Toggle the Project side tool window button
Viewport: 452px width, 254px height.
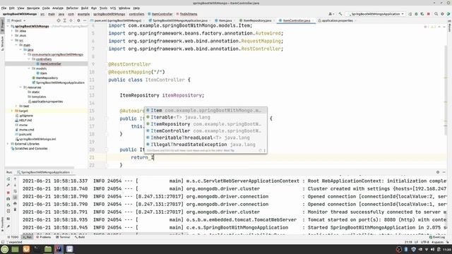click(2, 25)
